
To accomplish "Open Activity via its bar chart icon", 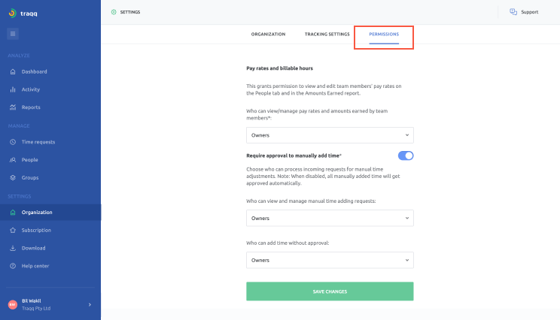I will click(13, 89).
